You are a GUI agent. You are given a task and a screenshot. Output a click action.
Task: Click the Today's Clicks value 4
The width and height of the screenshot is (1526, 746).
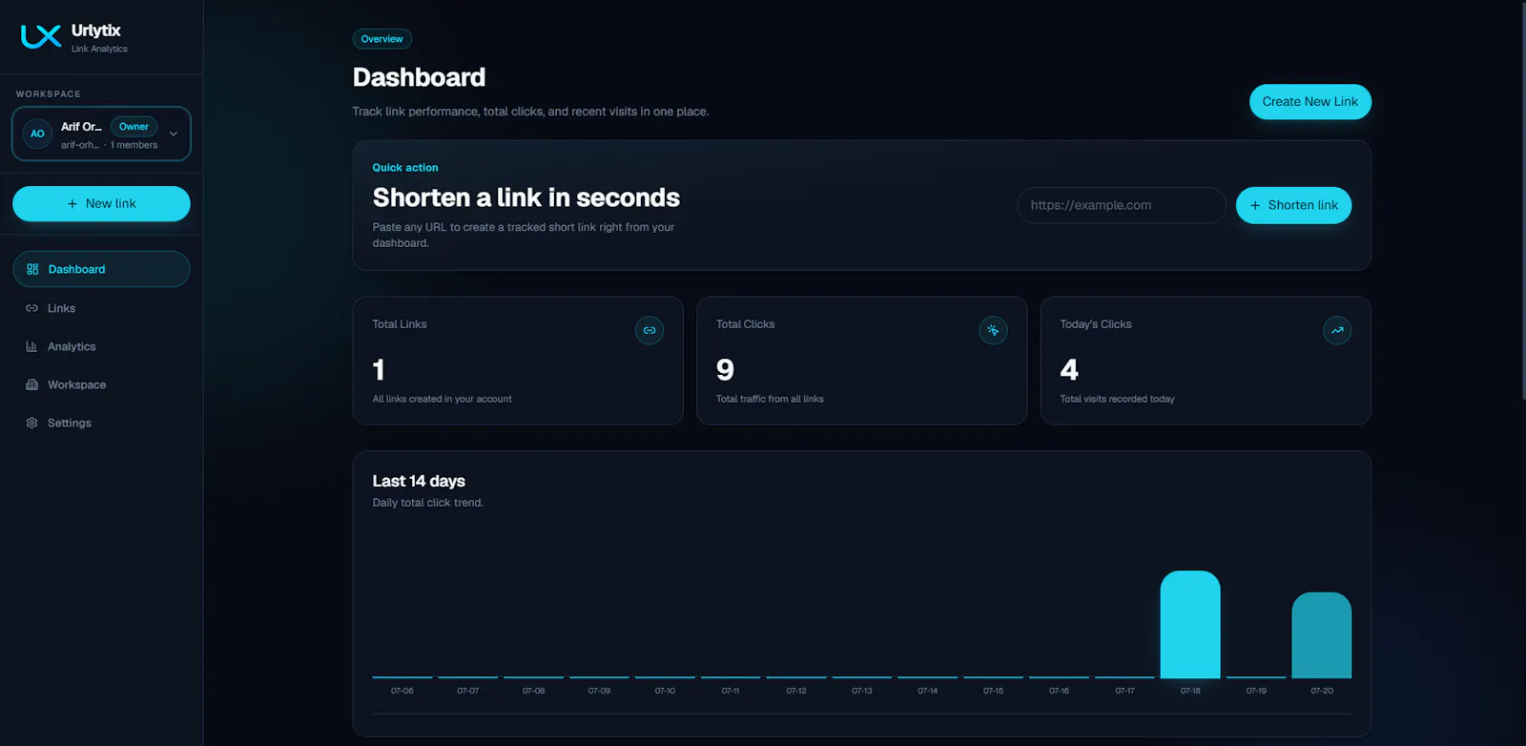coord(1069,369)
